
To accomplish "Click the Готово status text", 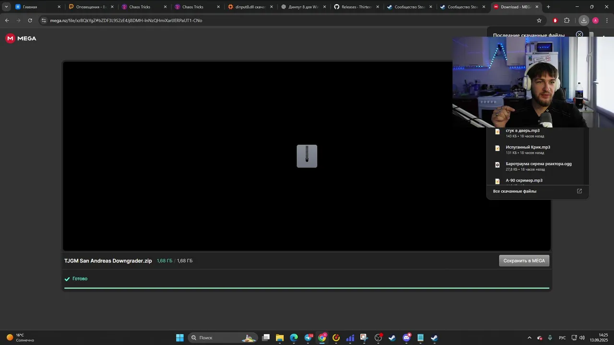I will 80,278.
